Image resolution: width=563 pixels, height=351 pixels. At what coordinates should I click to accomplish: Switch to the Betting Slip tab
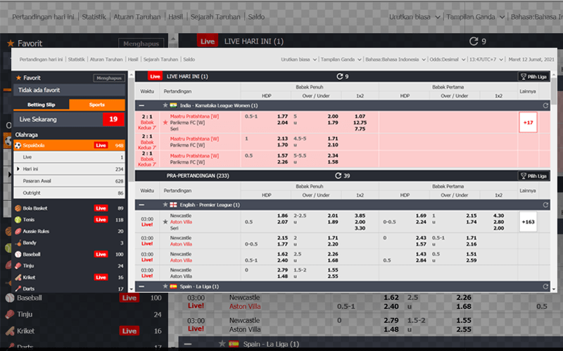click(x=42, y=105)
